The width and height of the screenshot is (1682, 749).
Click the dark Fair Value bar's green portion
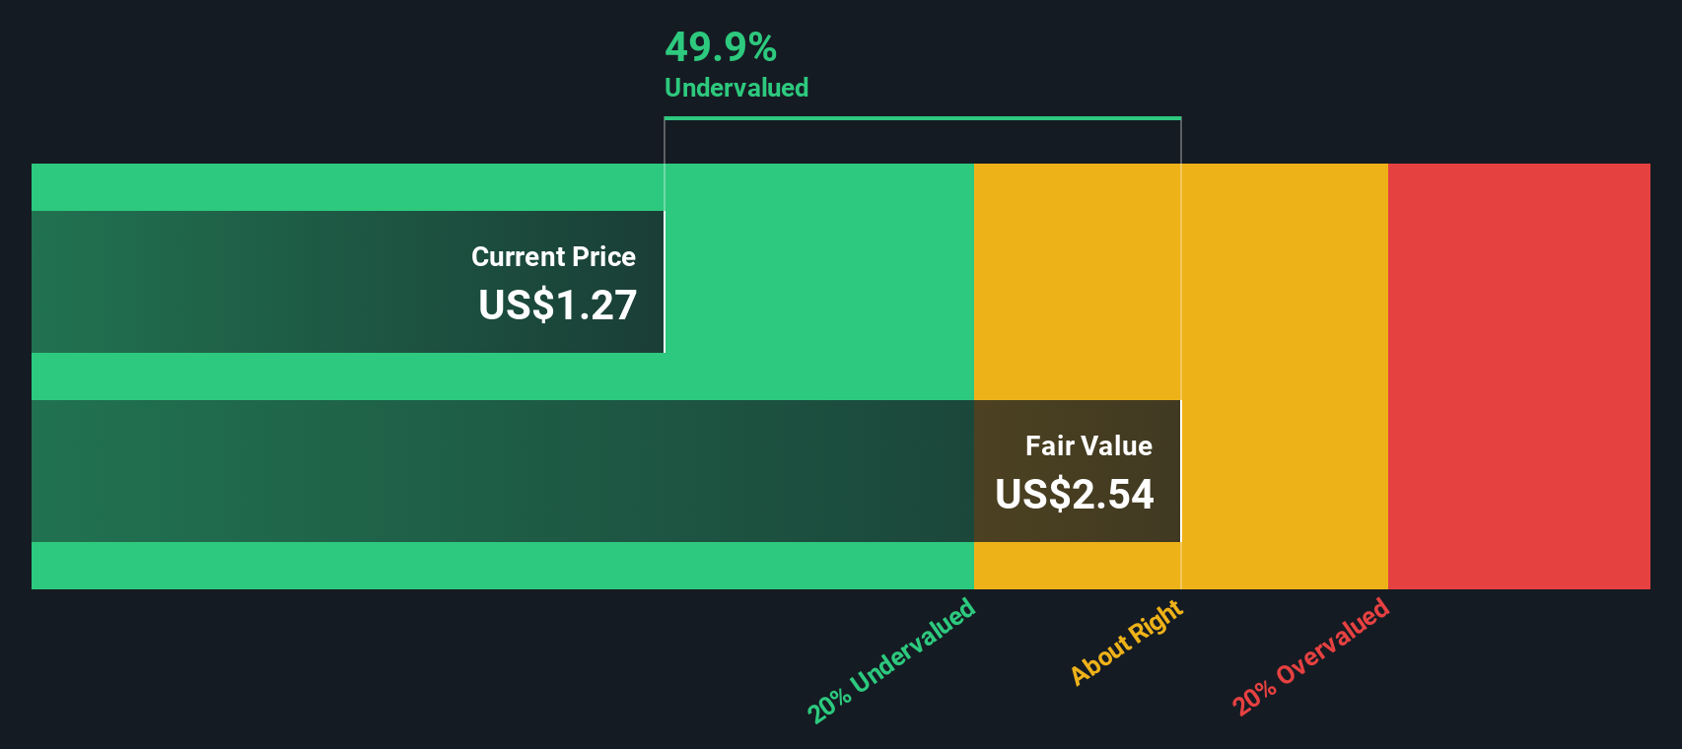pos(503,471)
